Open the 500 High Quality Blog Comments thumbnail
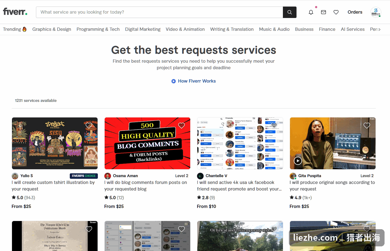This screenshot has height=251, width=390. point(147,143)
